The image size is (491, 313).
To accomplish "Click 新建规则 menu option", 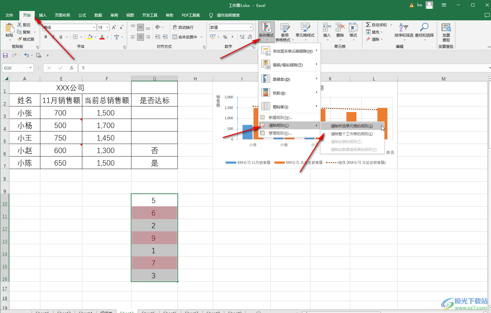I will 289,117.
